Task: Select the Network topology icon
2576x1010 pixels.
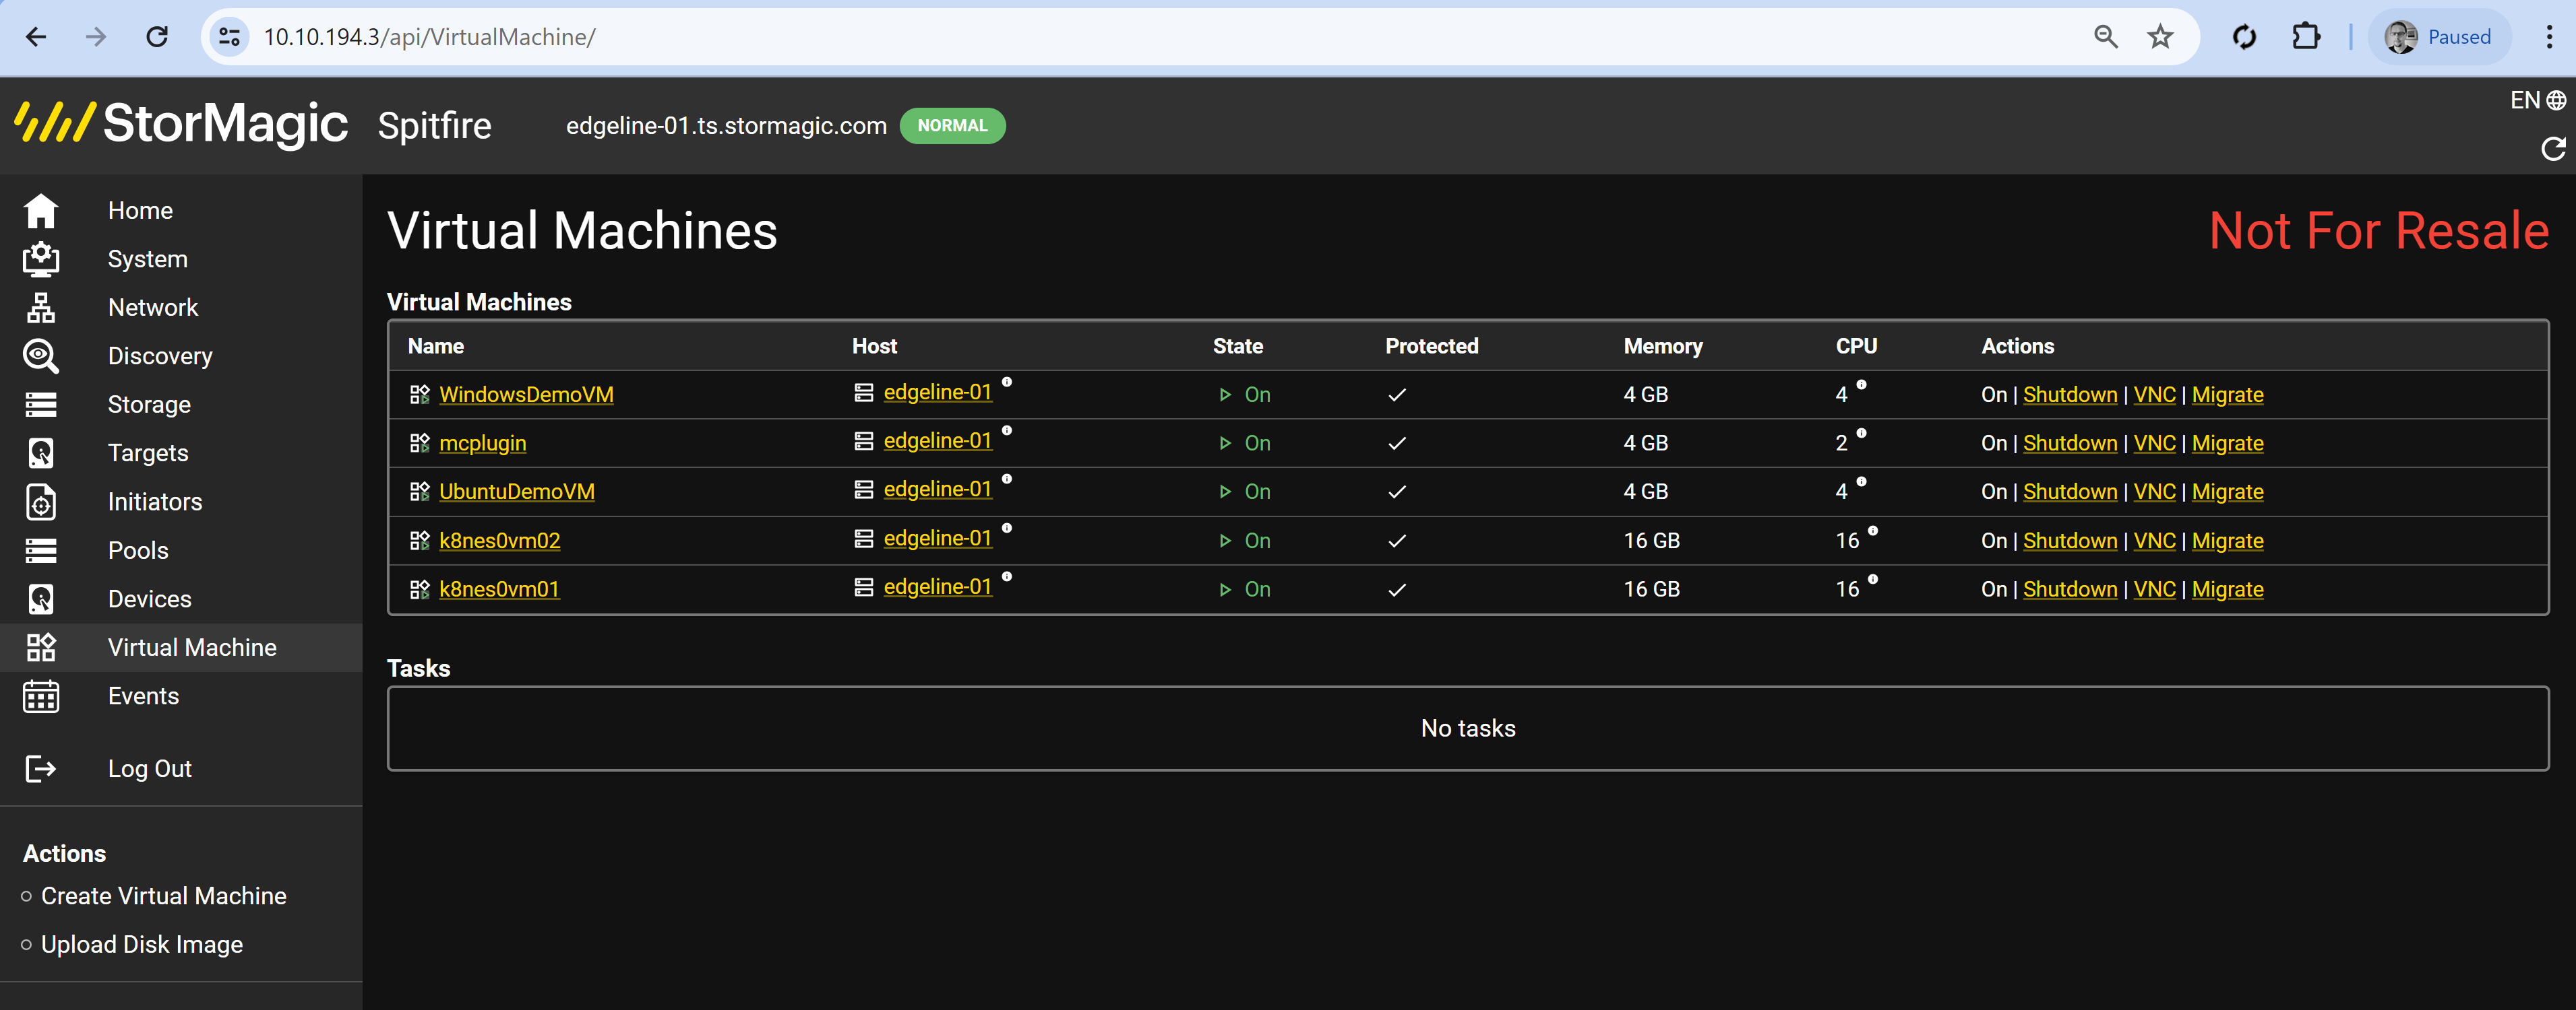Action: click(x=41, y=308)
